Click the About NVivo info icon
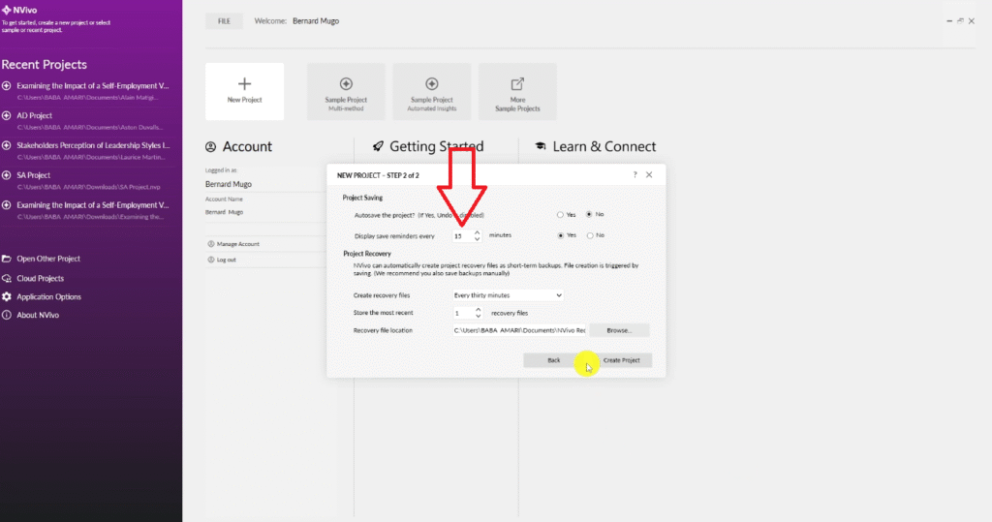 [x=8, y=315]
